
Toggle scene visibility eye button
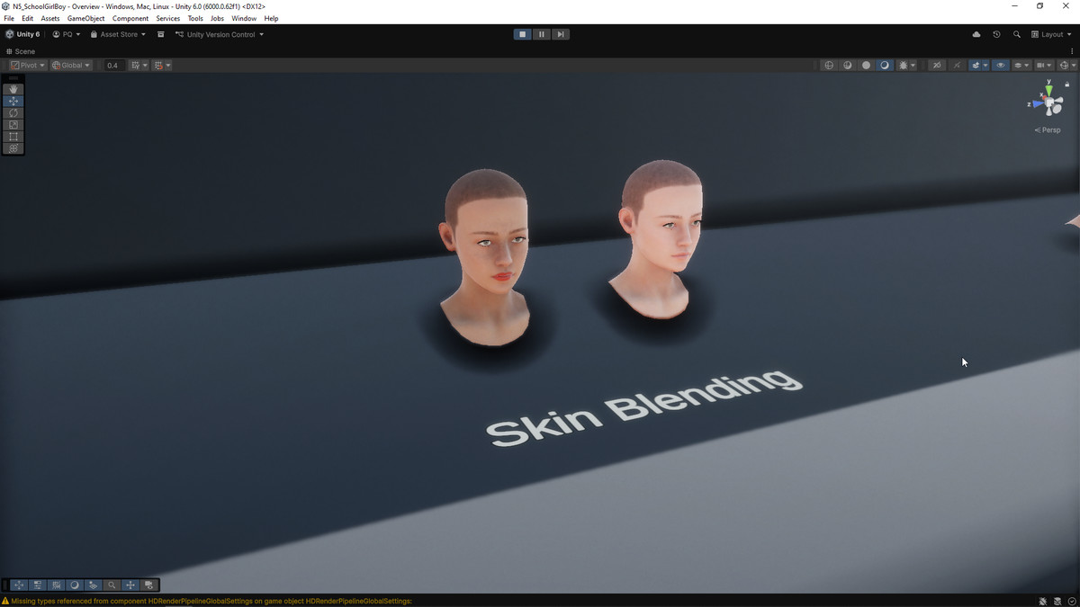coord(1000,66)
